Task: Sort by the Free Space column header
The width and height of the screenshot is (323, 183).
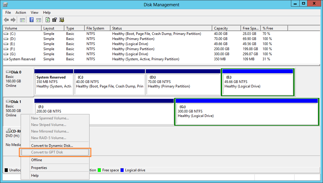Action: (251, 28)
